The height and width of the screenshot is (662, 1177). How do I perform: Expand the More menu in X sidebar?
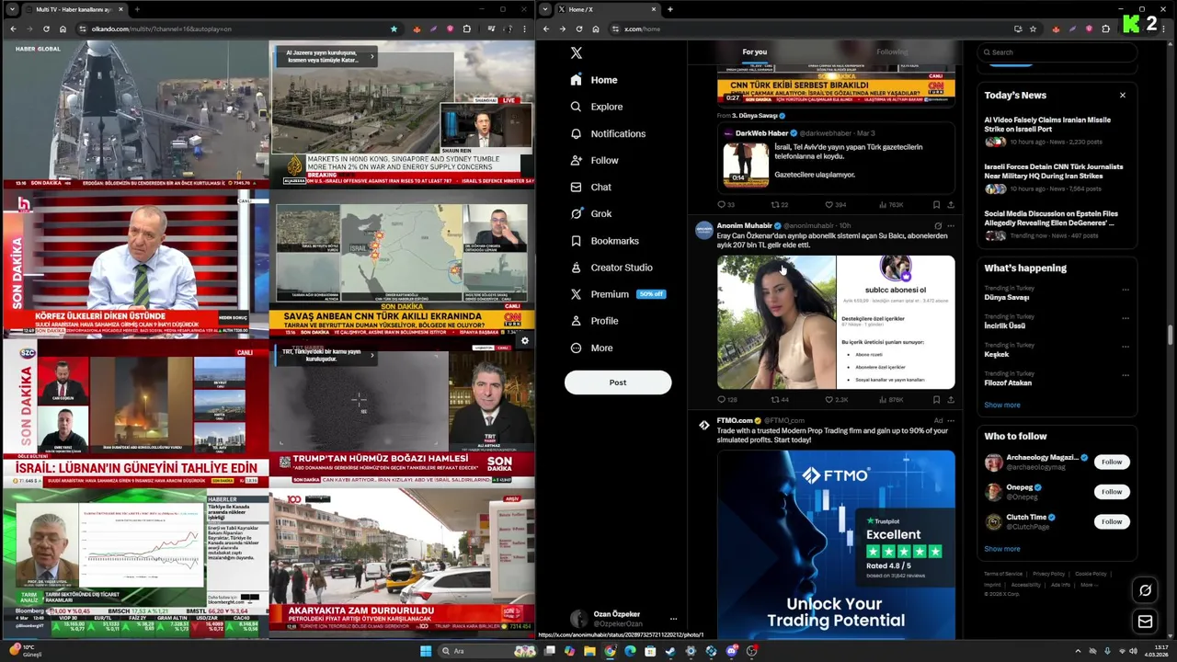point(591,348)
